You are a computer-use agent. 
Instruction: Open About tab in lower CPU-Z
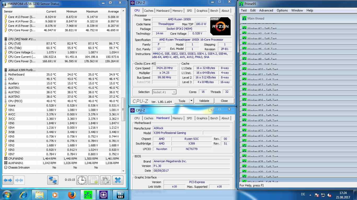coord(225,118)
